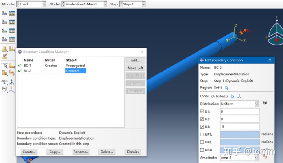Click the create datum CSYS icon beside Global
Viewport: 283px width, 163px height.
[x=239, y=96]
